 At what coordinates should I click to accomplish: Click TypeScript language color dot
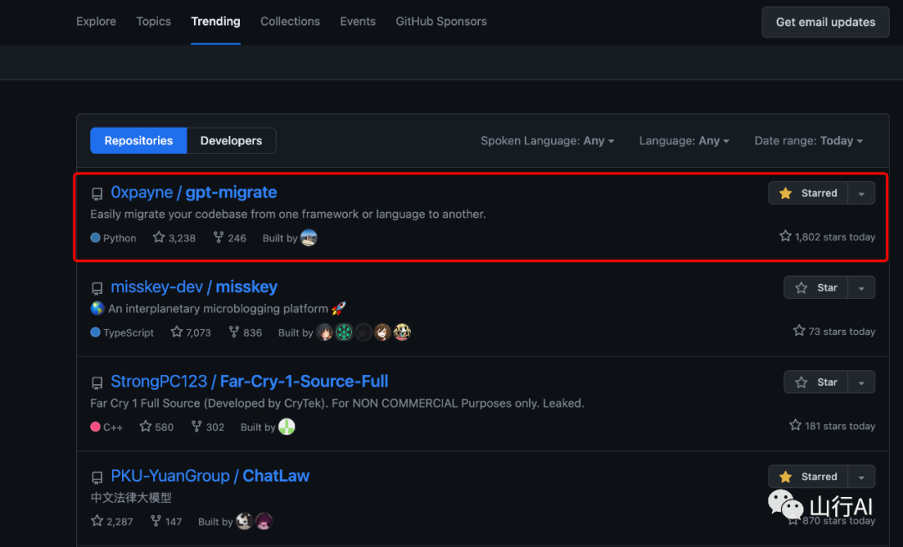pyautogui.click(x=95, y=332)
